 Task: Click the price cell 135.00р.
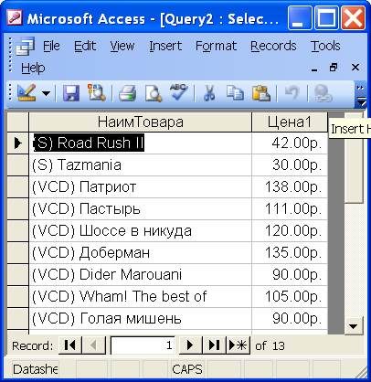click(290, 253)
